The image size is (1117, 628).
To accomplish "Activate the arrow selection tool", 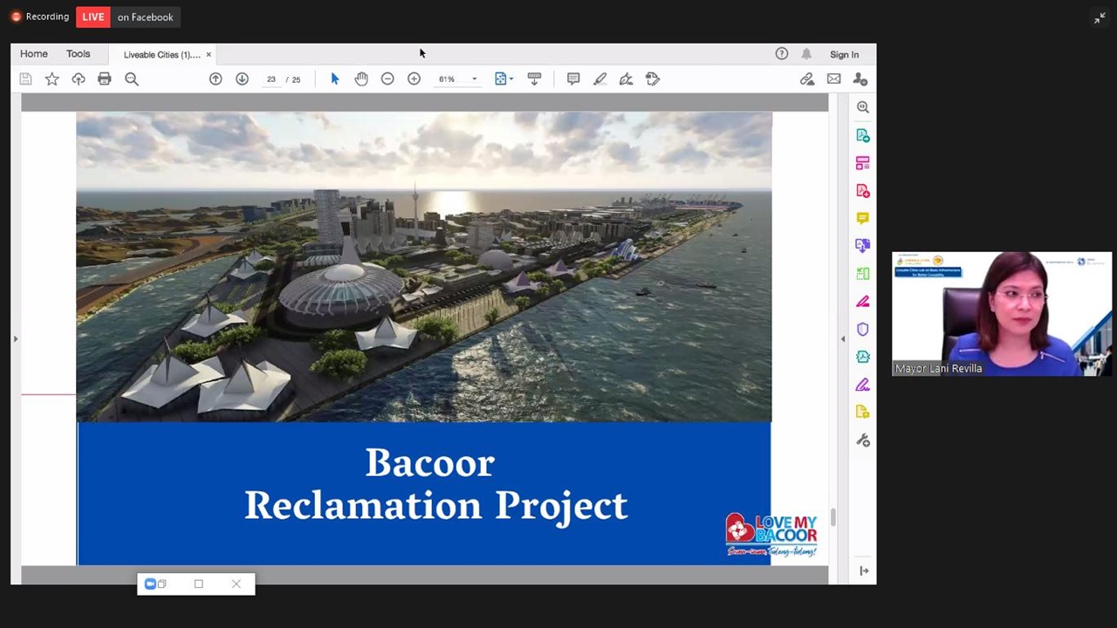I will (x=335, y=79).
